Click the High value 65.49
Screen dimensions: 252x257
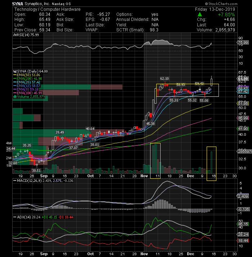(45, 19)
